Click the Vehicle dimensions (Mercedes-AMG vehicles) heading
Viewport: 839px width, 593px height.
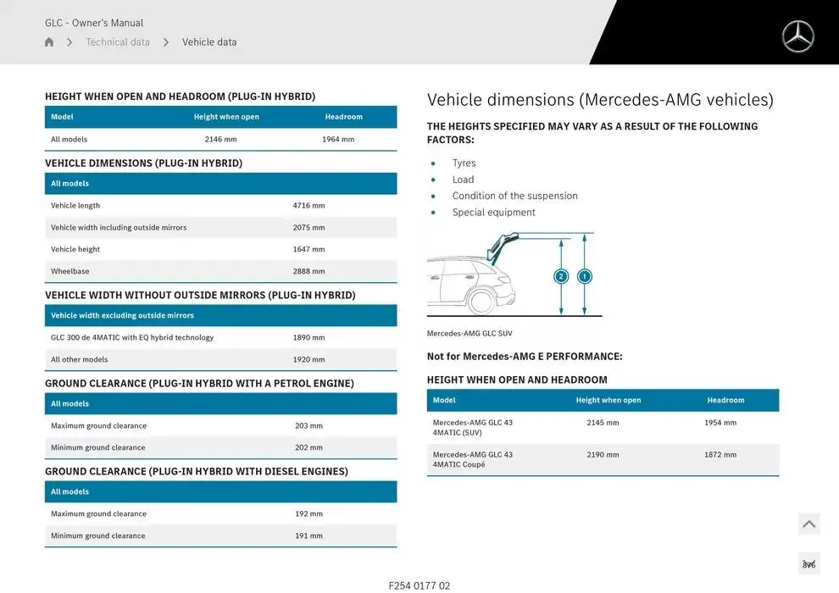coord(600,100)
